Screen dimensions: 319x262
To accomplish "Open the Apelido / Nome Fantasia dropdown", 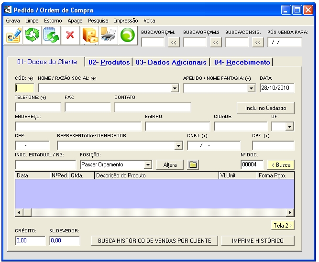I will 252,88.
